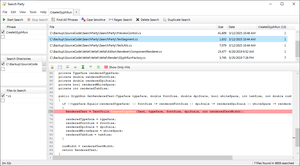Sort results by Size column header
This screenshot has width=300, height=166.
(222, 27)
